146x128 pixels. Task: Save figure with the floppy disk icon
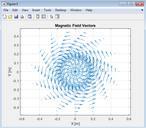coord(16,16)
